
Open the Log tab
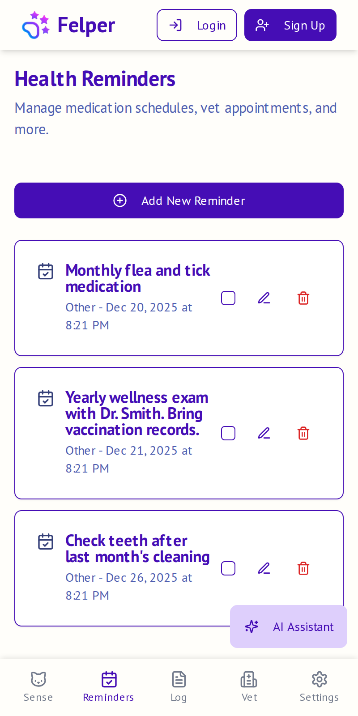click(179, 686)
